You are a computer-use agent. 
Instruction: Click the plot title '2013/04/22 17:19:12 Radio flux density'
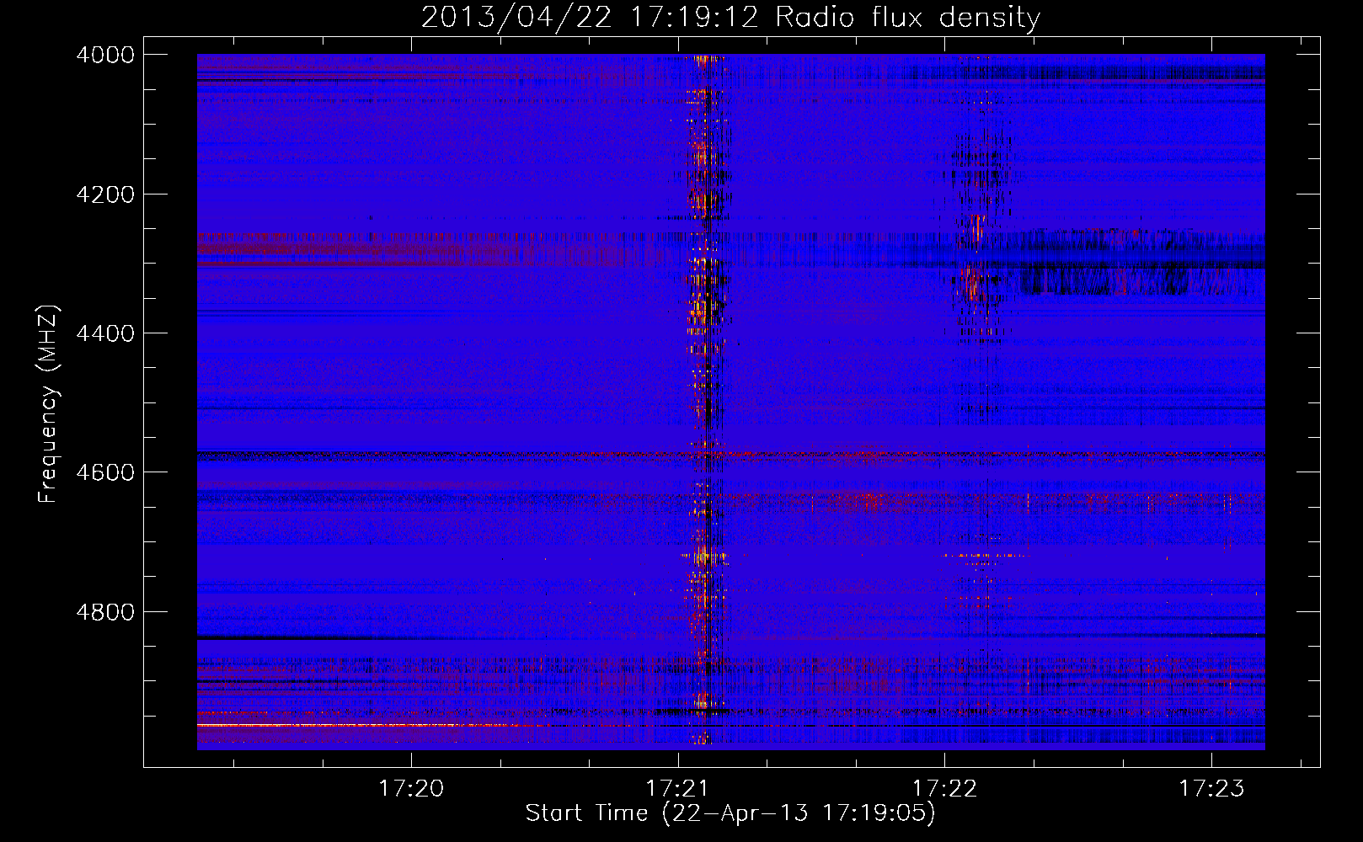(x=730, y=18)
